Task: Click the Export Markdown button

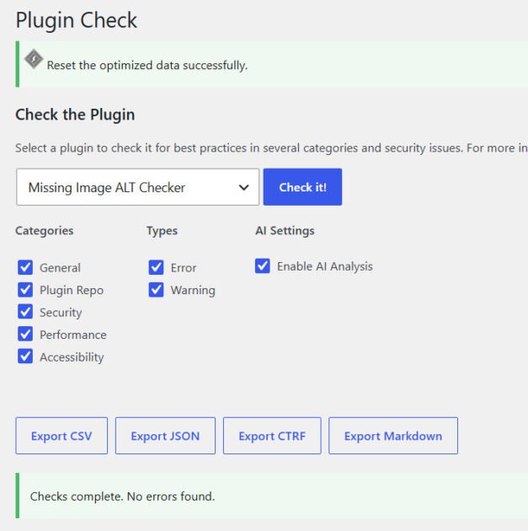Action: coord(393,436)
